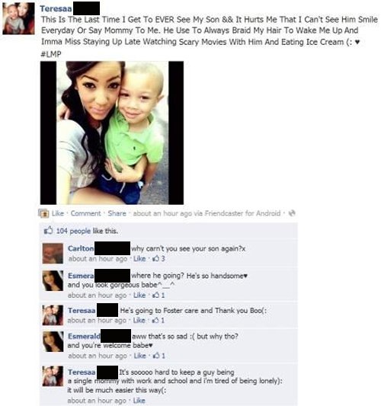The width and height of the screenshot is (381, 406).
Task: Click the thumbs-up icon by 104 people
Action: click(x=49, y=230)
